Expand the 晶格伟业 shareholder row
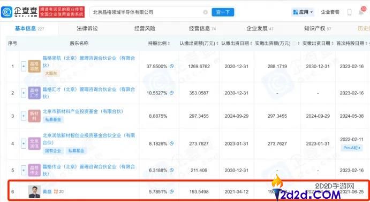 click(24, 171)
